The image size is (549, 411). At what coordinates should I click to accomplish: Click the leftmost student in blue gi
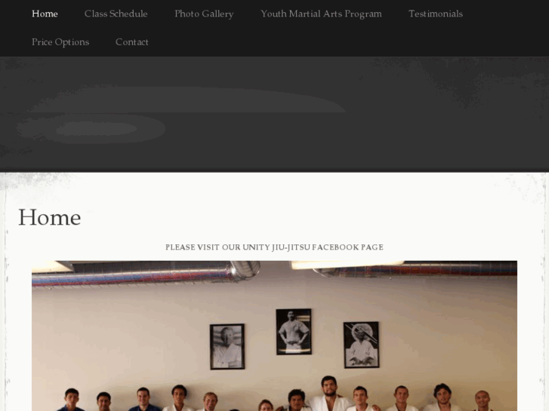[x=71, y=400]
